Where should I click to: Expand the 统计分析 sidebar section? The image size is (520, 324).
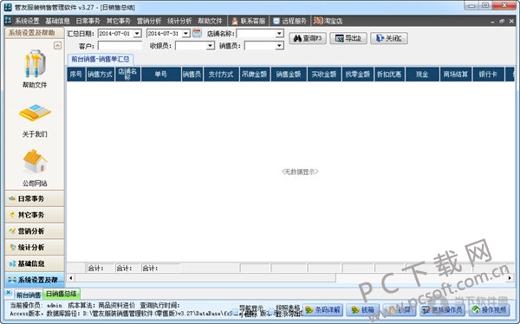pyautogui.click(x=35, y=248)
